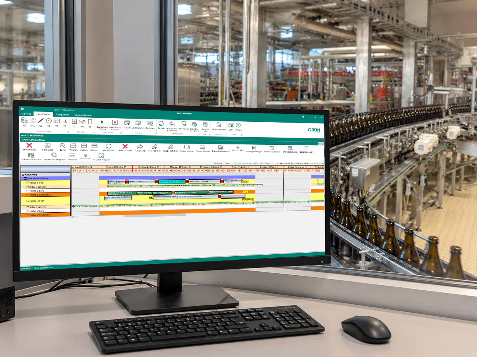The image size is (477, 357).
Task: Open the Berichtsauswahl report icon
Action: click(x=219, y=125)
